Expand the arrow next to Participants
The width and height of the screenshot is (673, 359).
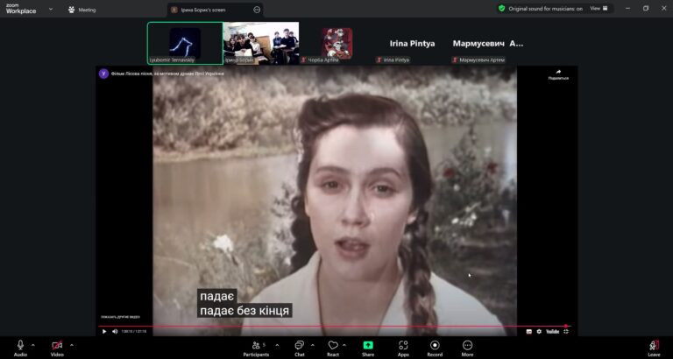277,345
